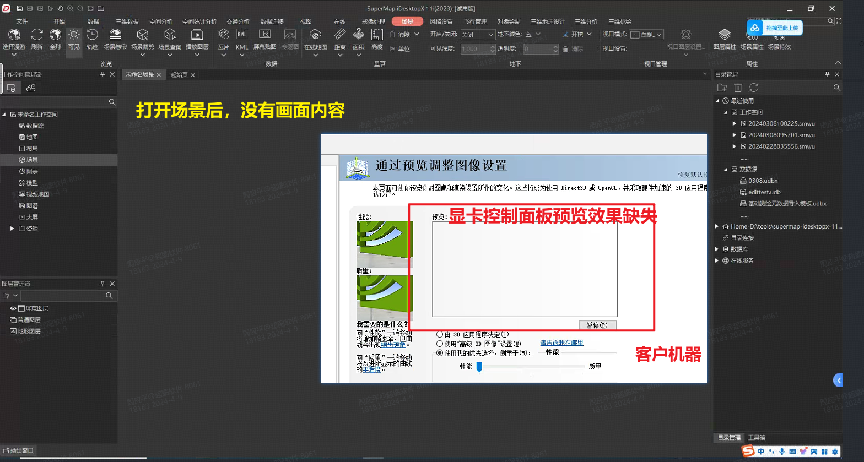Viewport: 864px width, 462px height.
Task: Expand the 在线服务 node in catalog
Action: tap(717, 261)
